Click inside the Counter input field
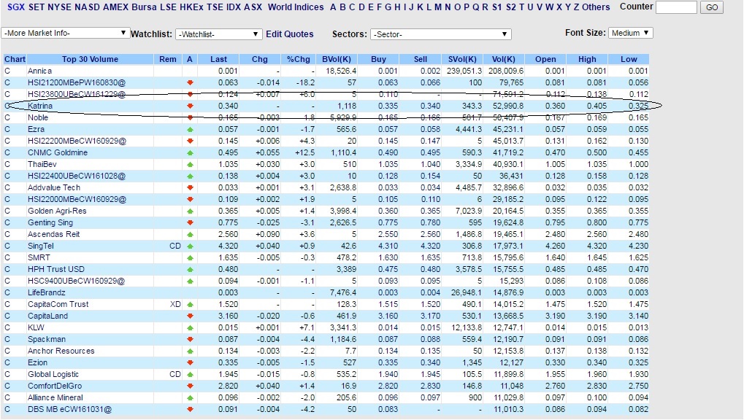Viewport: 744px width, 420px height. pos(675,7)
